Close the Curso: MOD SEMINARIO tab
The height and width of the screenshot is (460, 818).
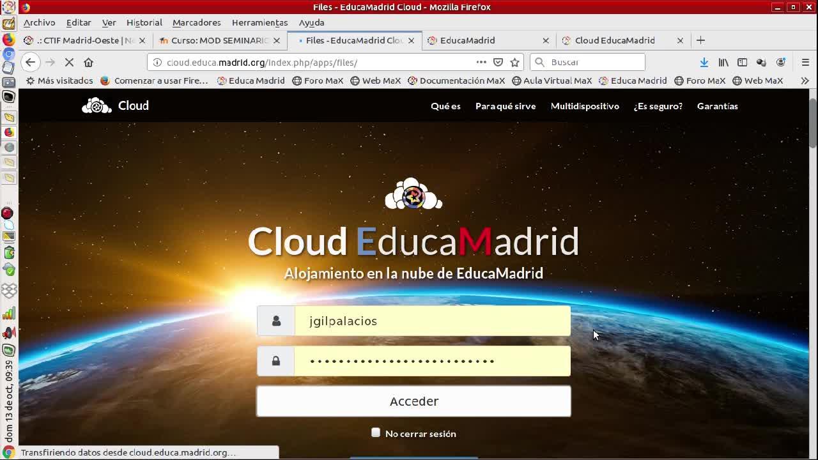(276, 40)
